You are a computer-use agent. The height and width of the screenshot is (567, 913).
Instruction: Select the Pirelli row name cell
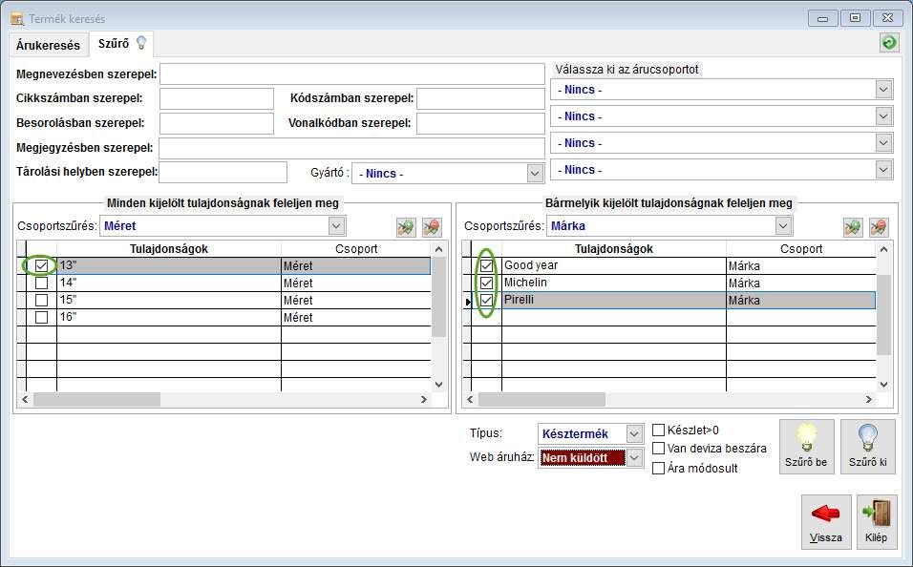point(614,300)
